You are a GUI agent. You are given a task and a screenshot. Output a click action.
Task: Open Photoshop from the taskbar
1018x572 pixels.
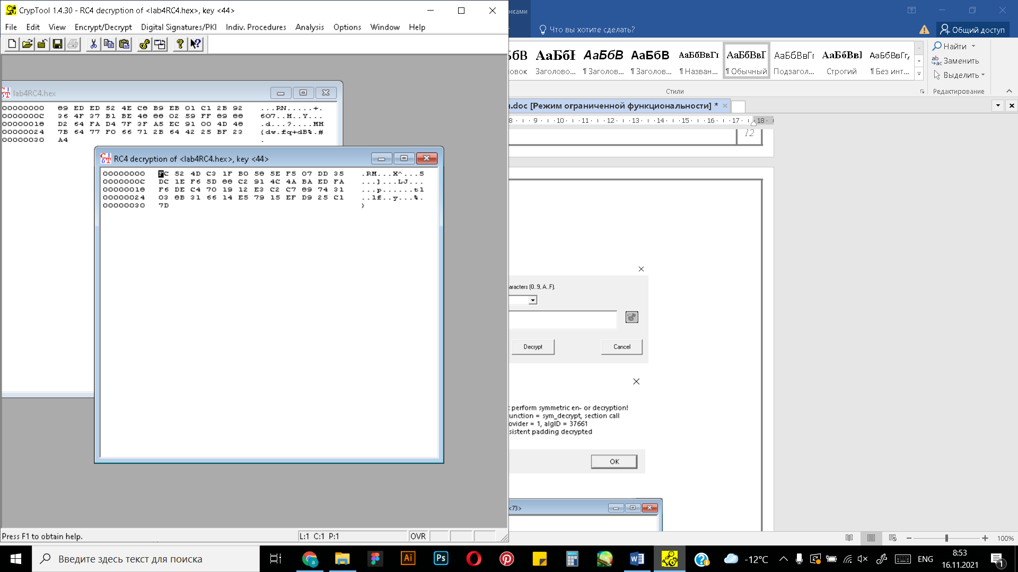click(x=441, y=559)
